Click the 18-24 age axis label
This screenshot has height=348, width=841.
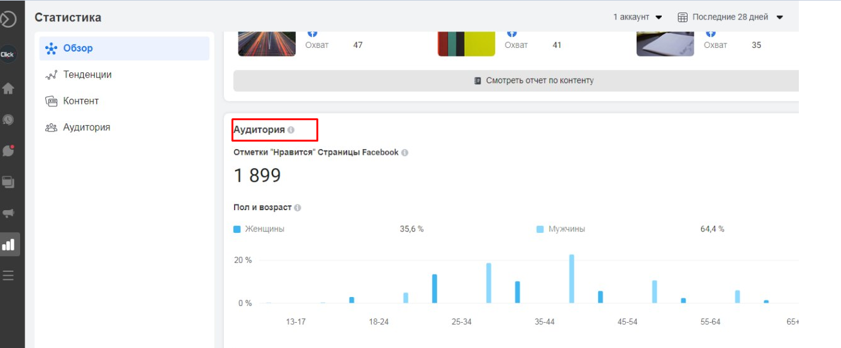pyautogui.click(x=379, y=322)
